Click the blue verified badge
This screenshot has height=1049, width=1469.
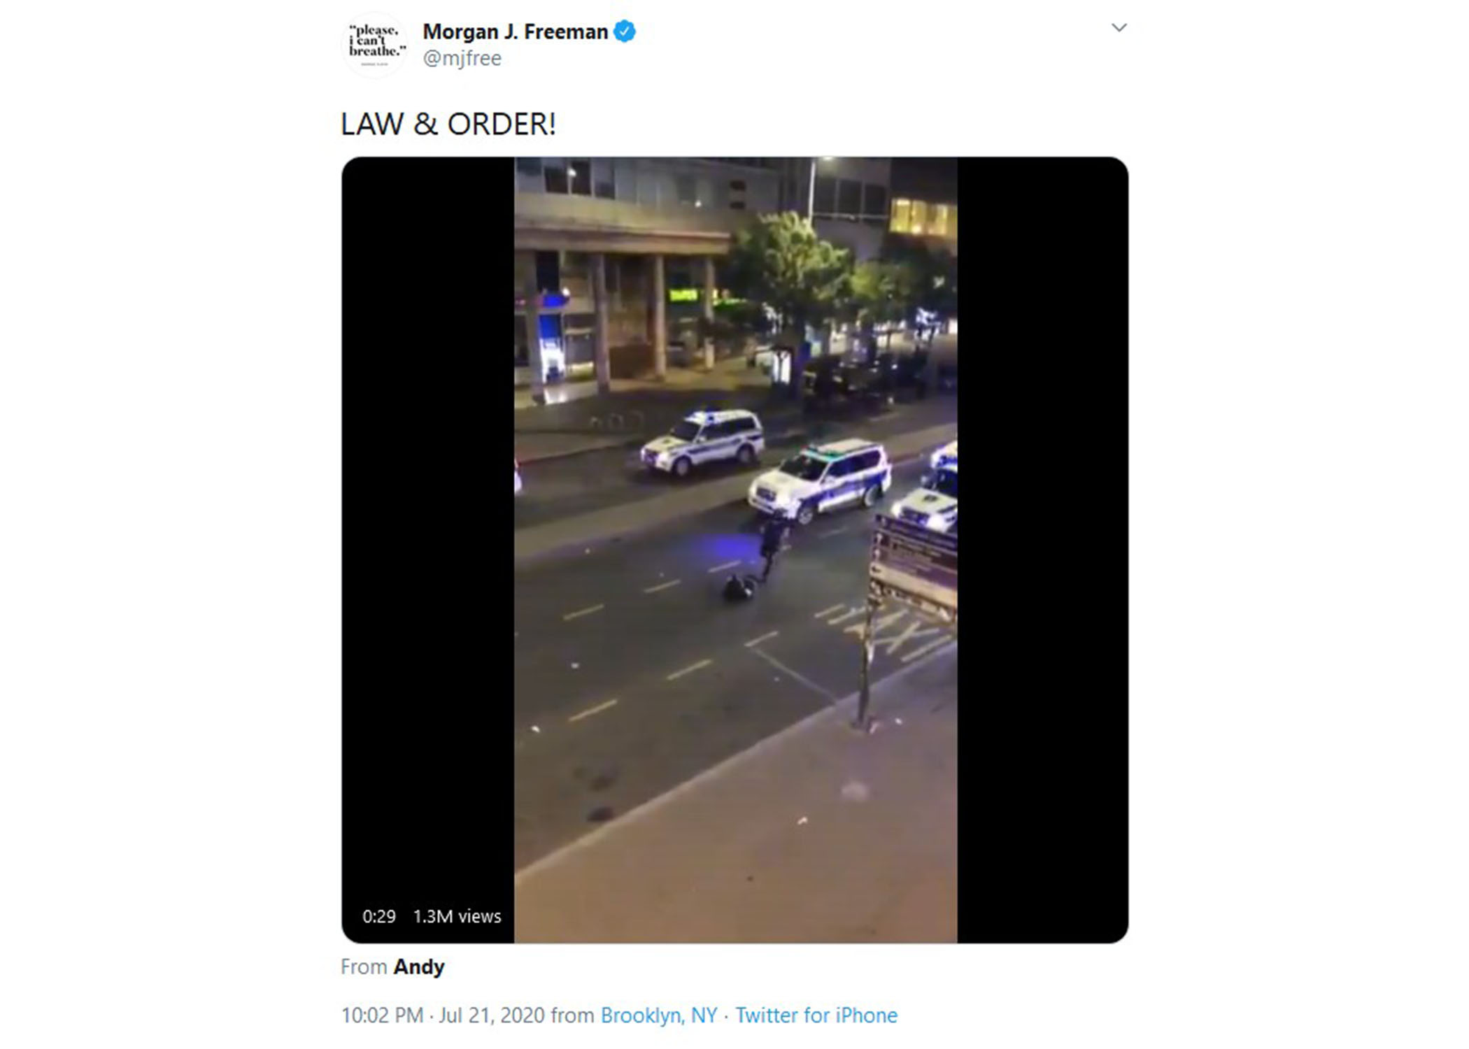(x=625, y=31)
